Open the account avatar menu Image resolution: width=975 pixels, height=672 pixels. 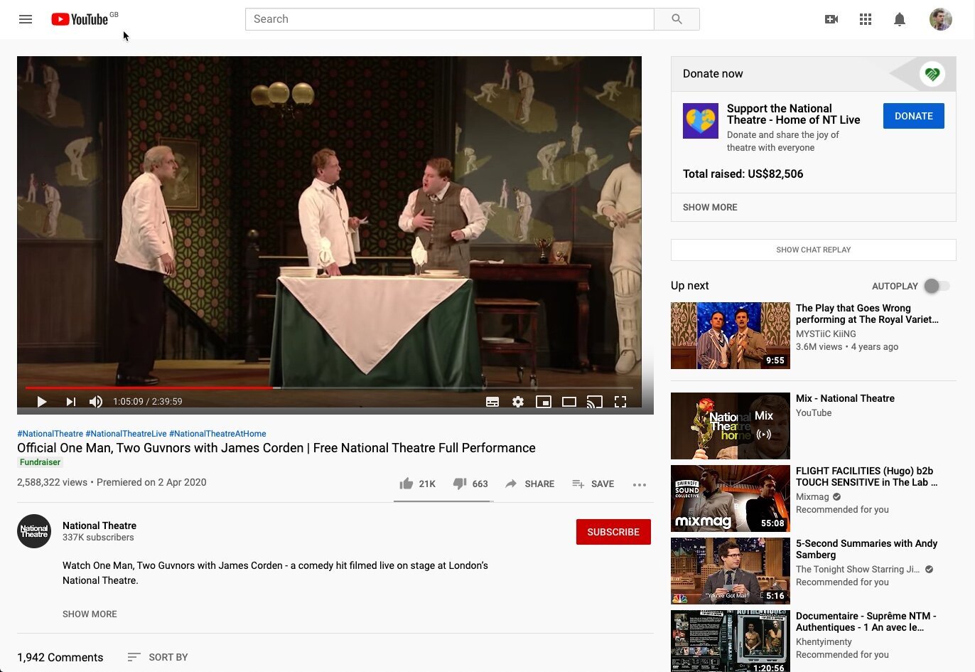(941, 19)
